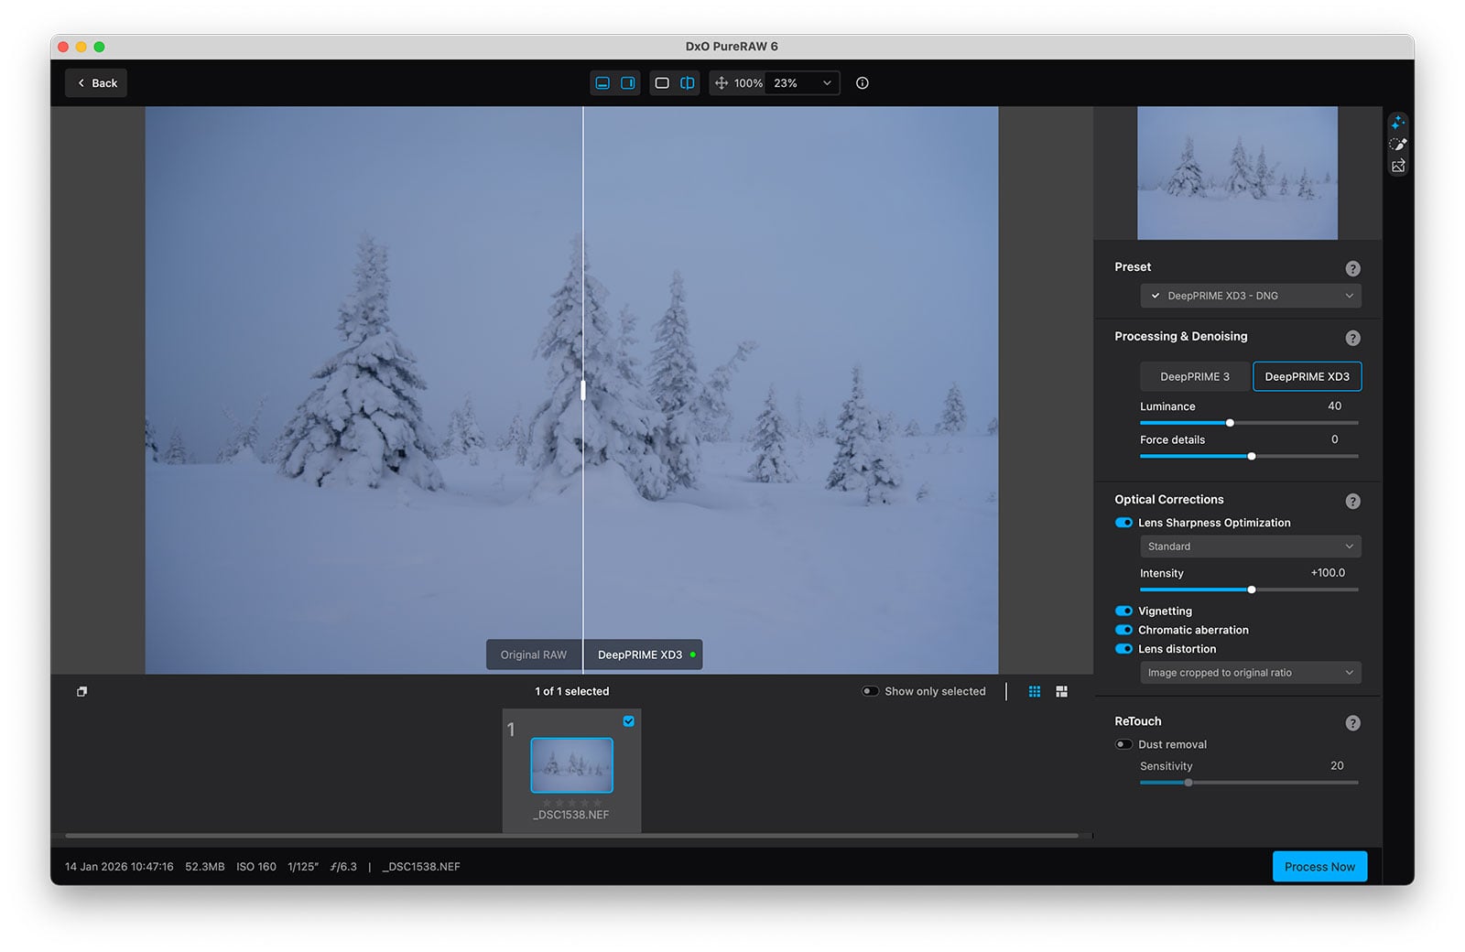1465x952 pixels.
Task: Select the Original RAW comparison label
Action: [x=533, y=654]
